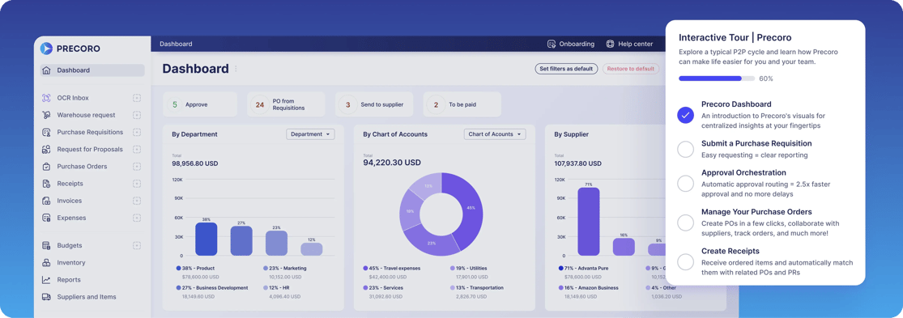Click plus icon next to Warehouse request
Viewport: 903px width, 318px height.
[x=137, y=115]
